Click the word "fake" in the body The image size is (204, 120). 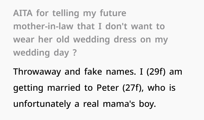(93, 72)
